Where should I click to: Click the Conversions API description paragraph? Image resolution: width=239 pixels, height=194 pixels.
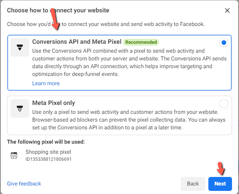coord(129,62)
